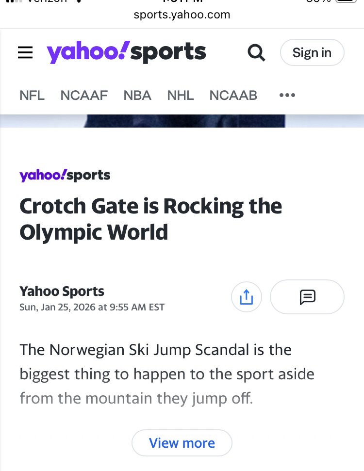Viewport: 364px width, 471px height.
Task: Expand more leagues via the ellipsis
Action: click(x=287, y=95)
